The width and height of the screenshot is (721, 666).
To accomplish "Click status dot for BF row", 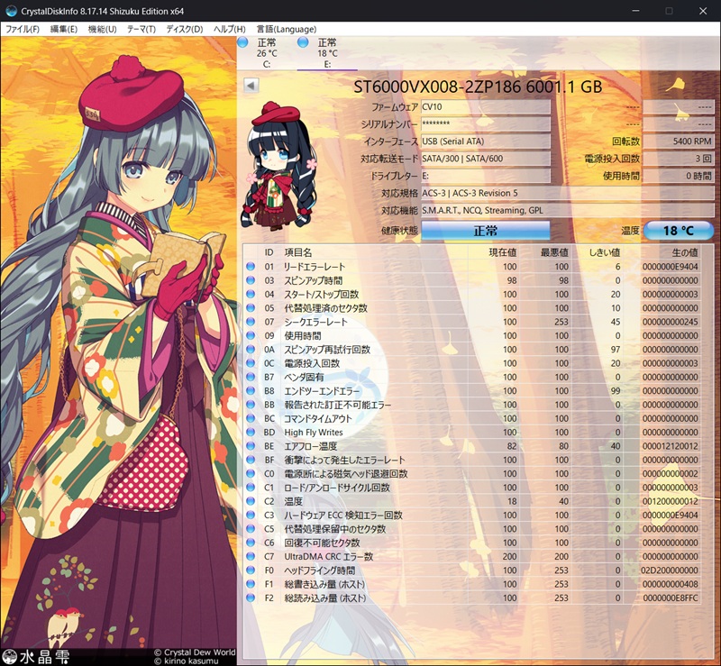I will (x=251, y=460).
